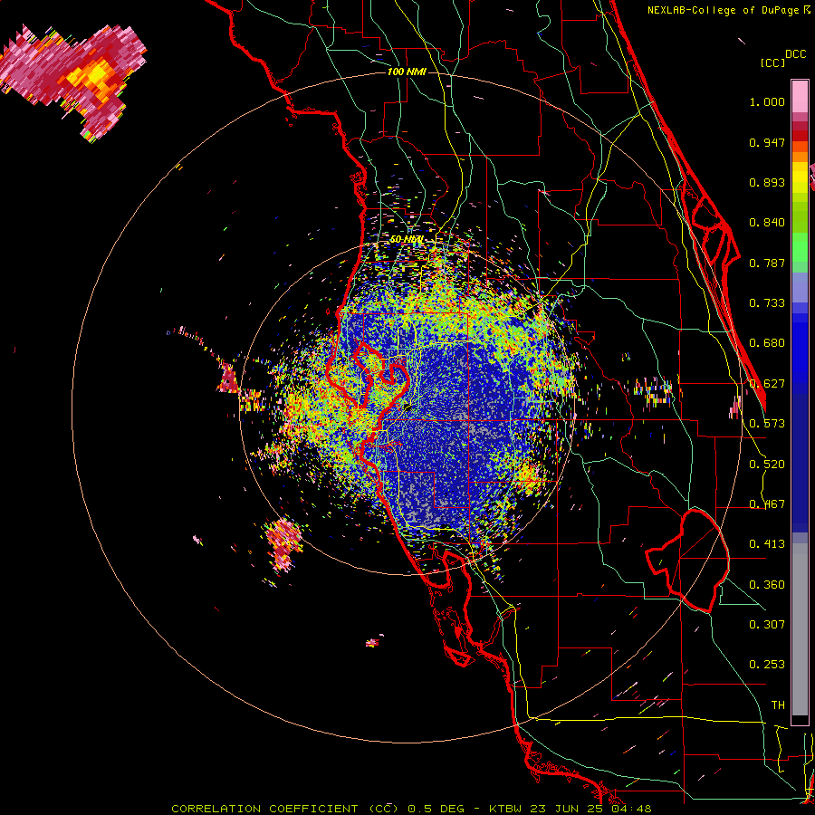Click the KTBW radar site identifier
The width and height of the screenshot is (815, 815).
pos(506,809)
